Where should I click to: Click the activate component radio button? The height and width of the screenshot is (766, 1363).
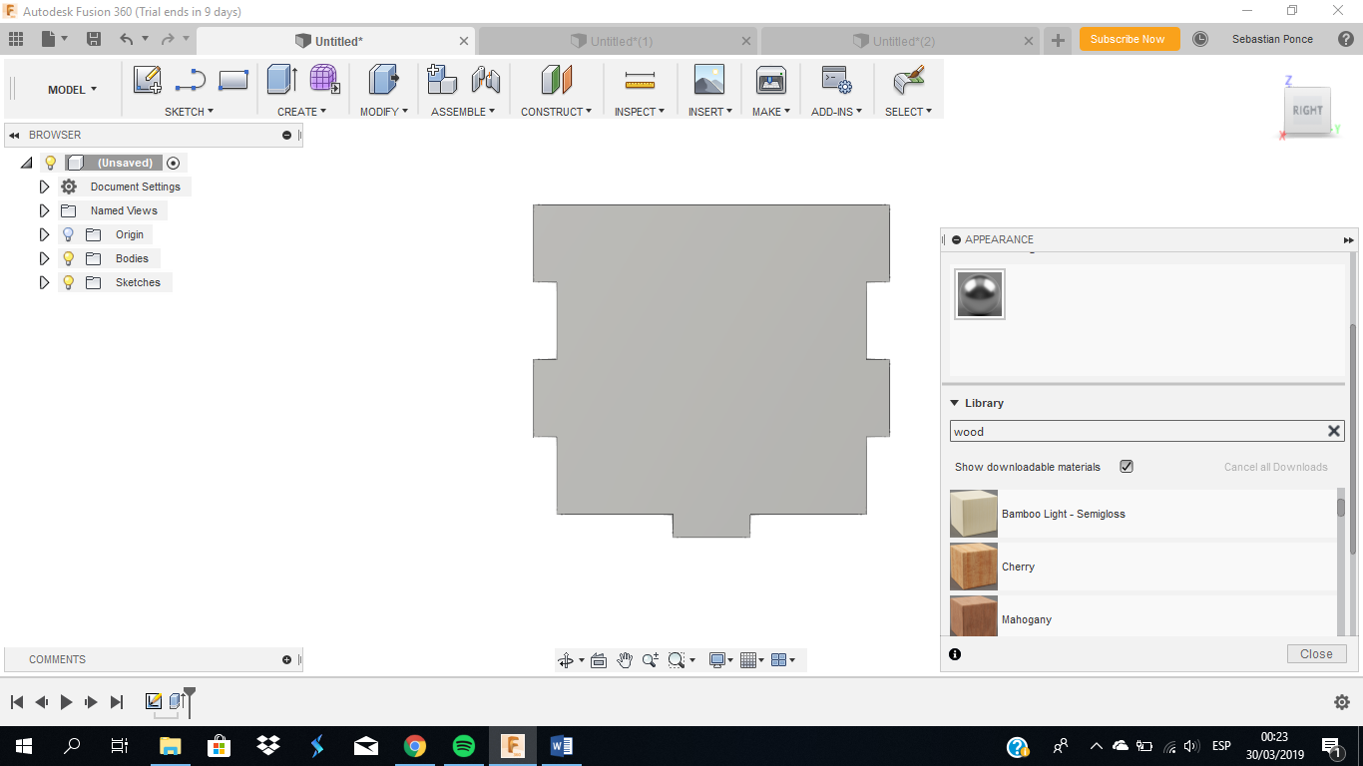[x=174, y=163]
